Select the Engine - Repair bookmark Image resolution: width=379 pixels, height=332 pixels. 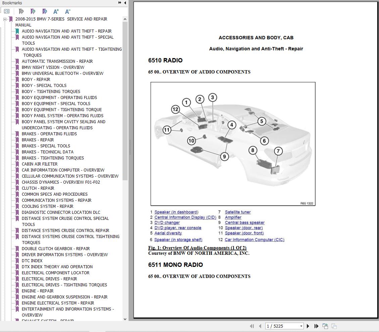coord(38,291)
